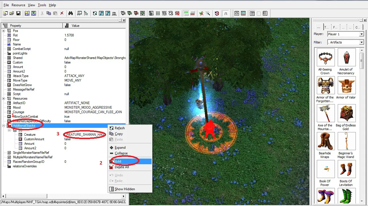Choose Copy from the context menu
The image size is (368, 206).
[x=130, y=134]
